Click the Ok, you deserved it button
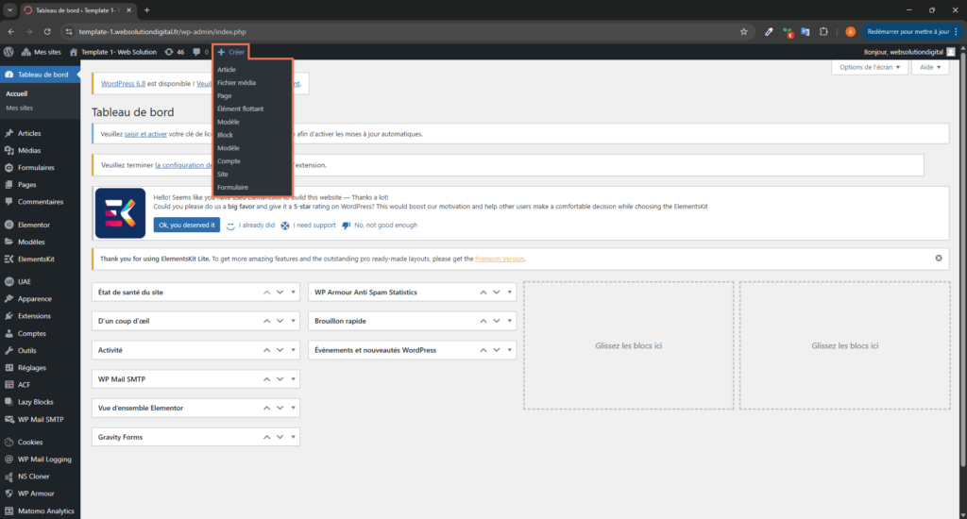This screenshot has width=967, height=519. [x=186, y=226]
